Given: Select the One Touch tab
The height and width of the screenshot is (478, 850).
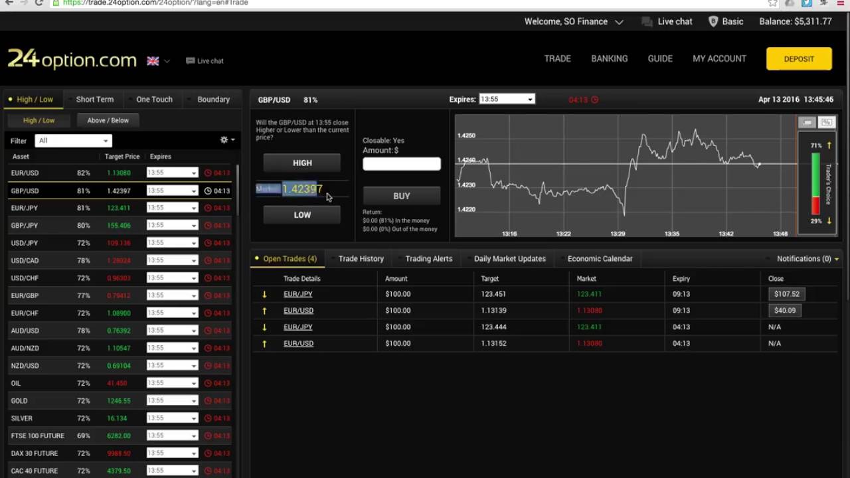Looking at the screenshot, I should [x=154, y=100].
